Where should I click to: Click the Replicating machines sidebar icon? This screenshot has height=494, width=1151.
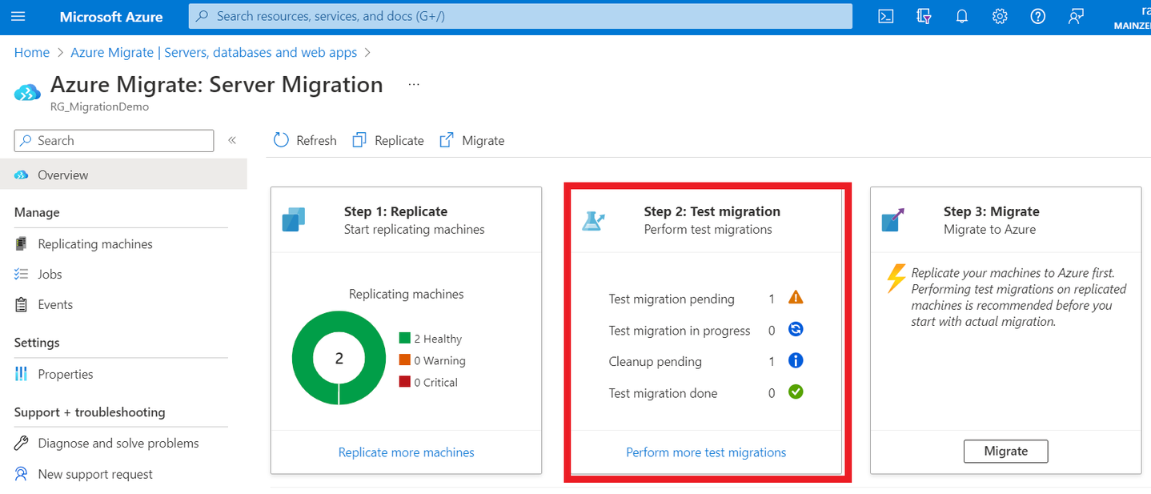[x=22, y=243]
